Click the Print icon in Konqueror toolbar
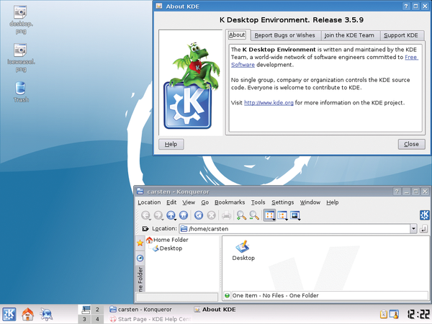 coord(227,215)
